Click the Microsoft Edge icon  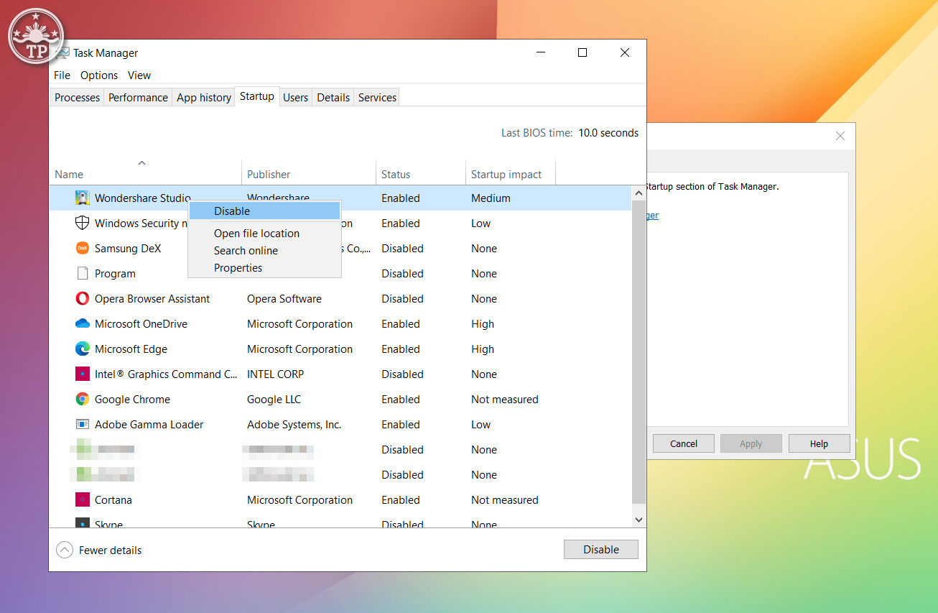pyautogui.click(x=83, y=349)
